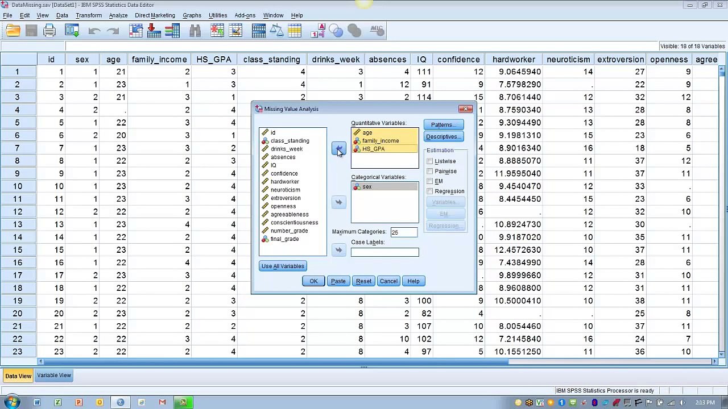
Task: Click the Go to case icon
Action: (136, 31)
